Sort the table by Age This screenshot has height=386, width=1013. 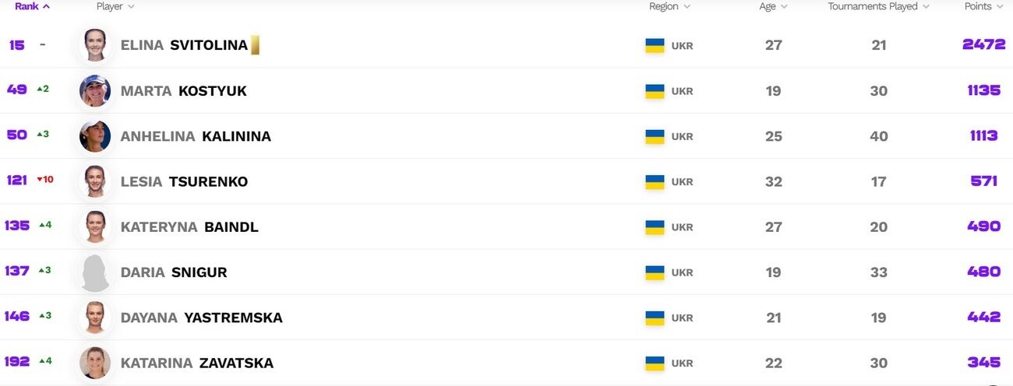click(773, 6)
